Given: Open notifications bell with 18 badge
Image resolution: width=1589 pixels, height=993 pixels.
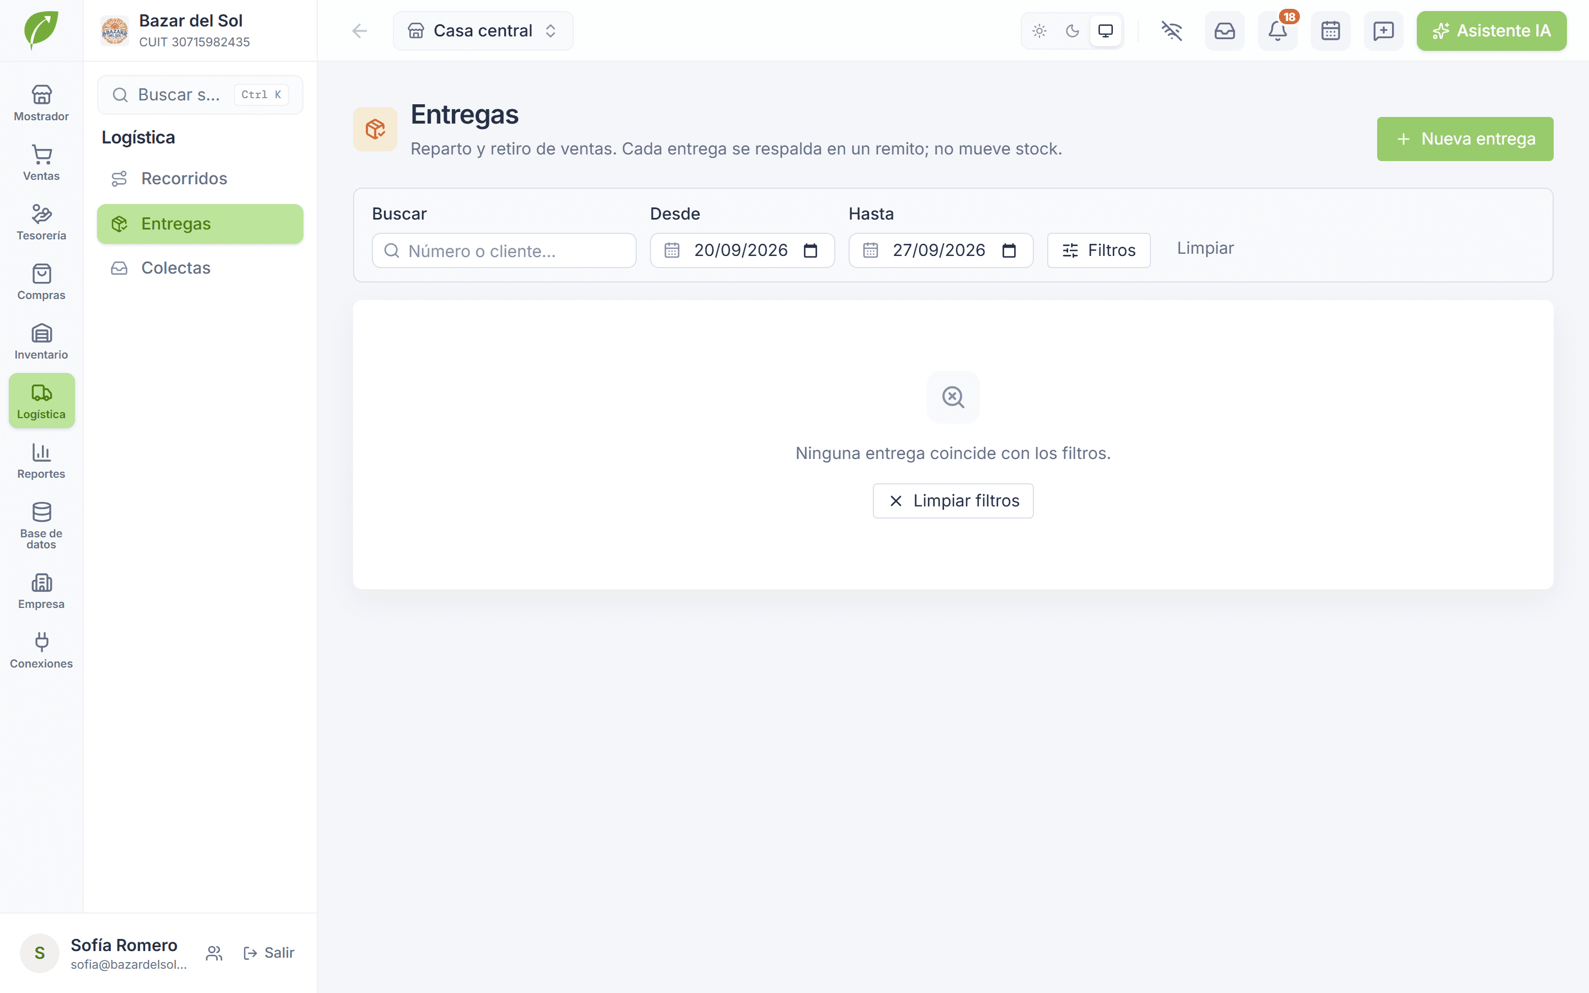Looking at the screenshot, I should [x=1278, y=31].
